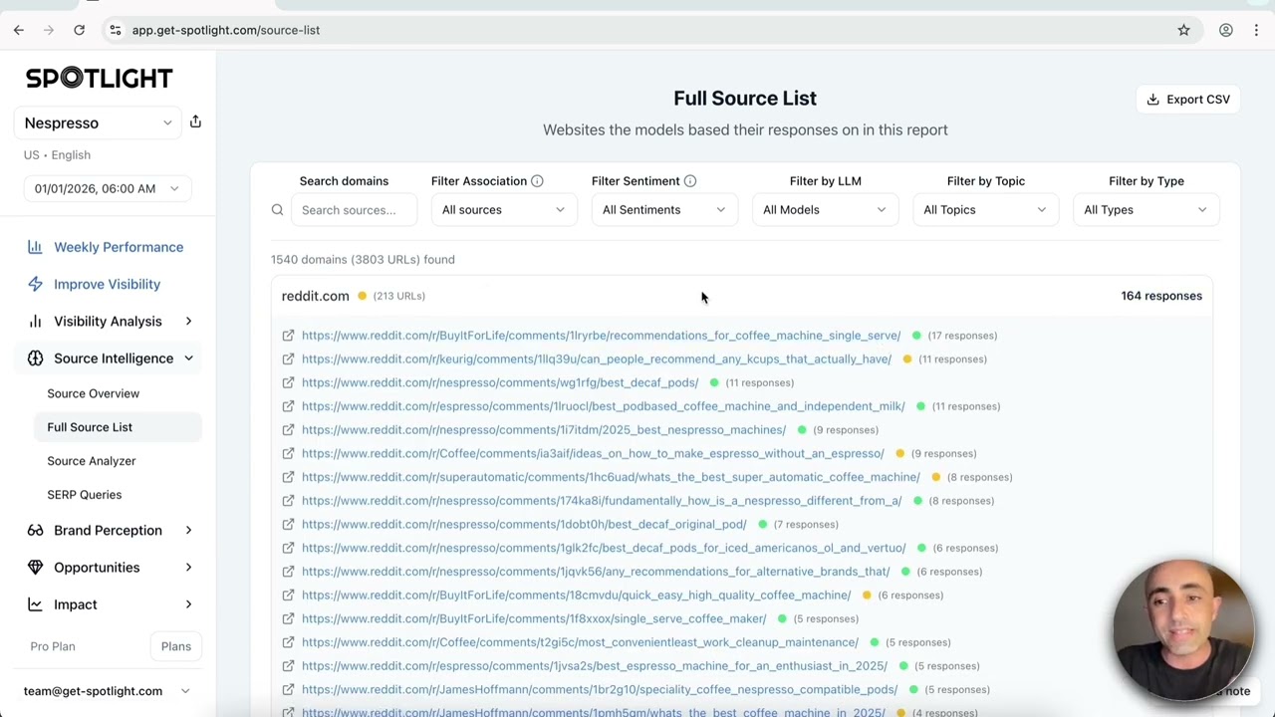Open Source Analyzer page

(92, 461)
